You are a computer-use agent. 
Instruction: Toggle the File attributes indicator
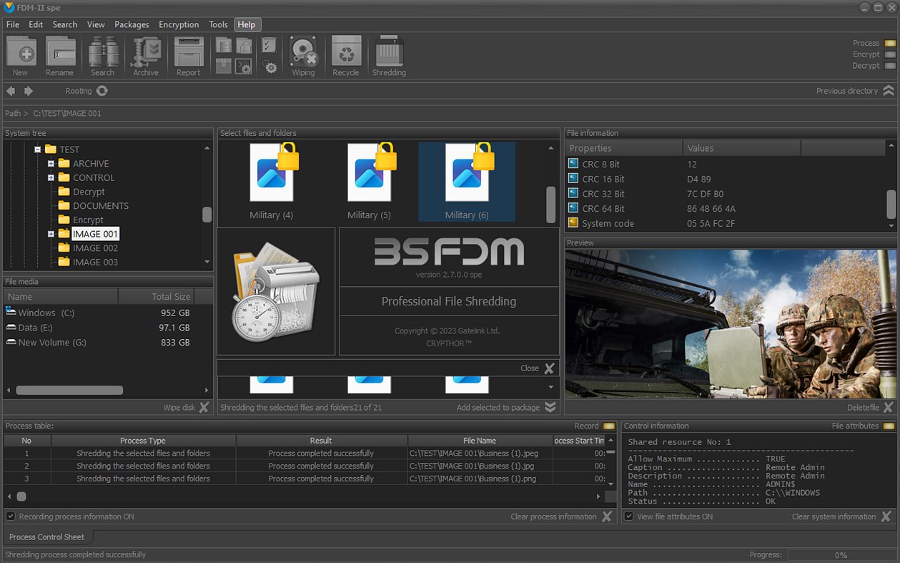890,426
